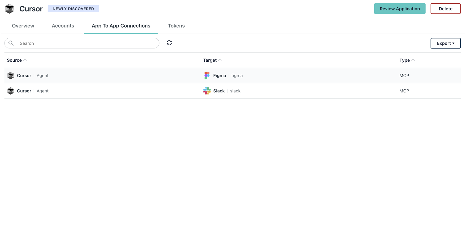Image resolution: width=466 pixels, height=231 pixels.
Task: Click the lowercase 'figma' identifier text
Action: click(x=237, y=75)
